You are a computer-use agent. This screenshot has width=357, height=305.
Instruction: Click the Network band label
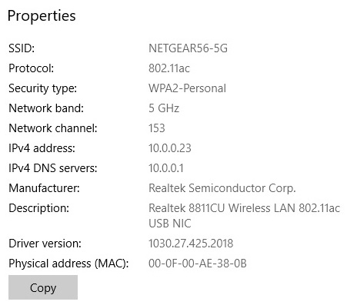46,108
